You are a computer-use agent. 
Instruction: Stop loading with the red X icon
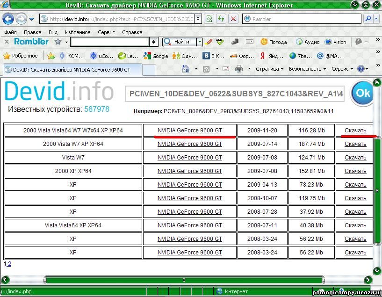pyautogui.click(x=233, y=19)
